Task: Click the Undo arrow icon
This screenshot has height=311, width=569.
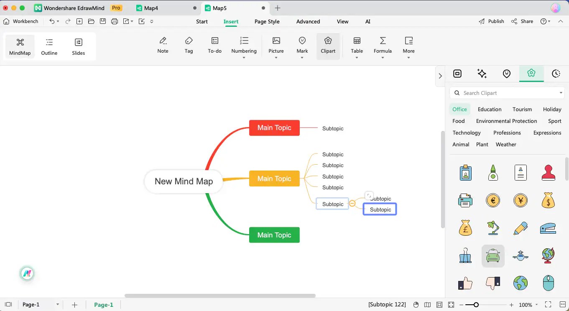Action: click(52, 21)
